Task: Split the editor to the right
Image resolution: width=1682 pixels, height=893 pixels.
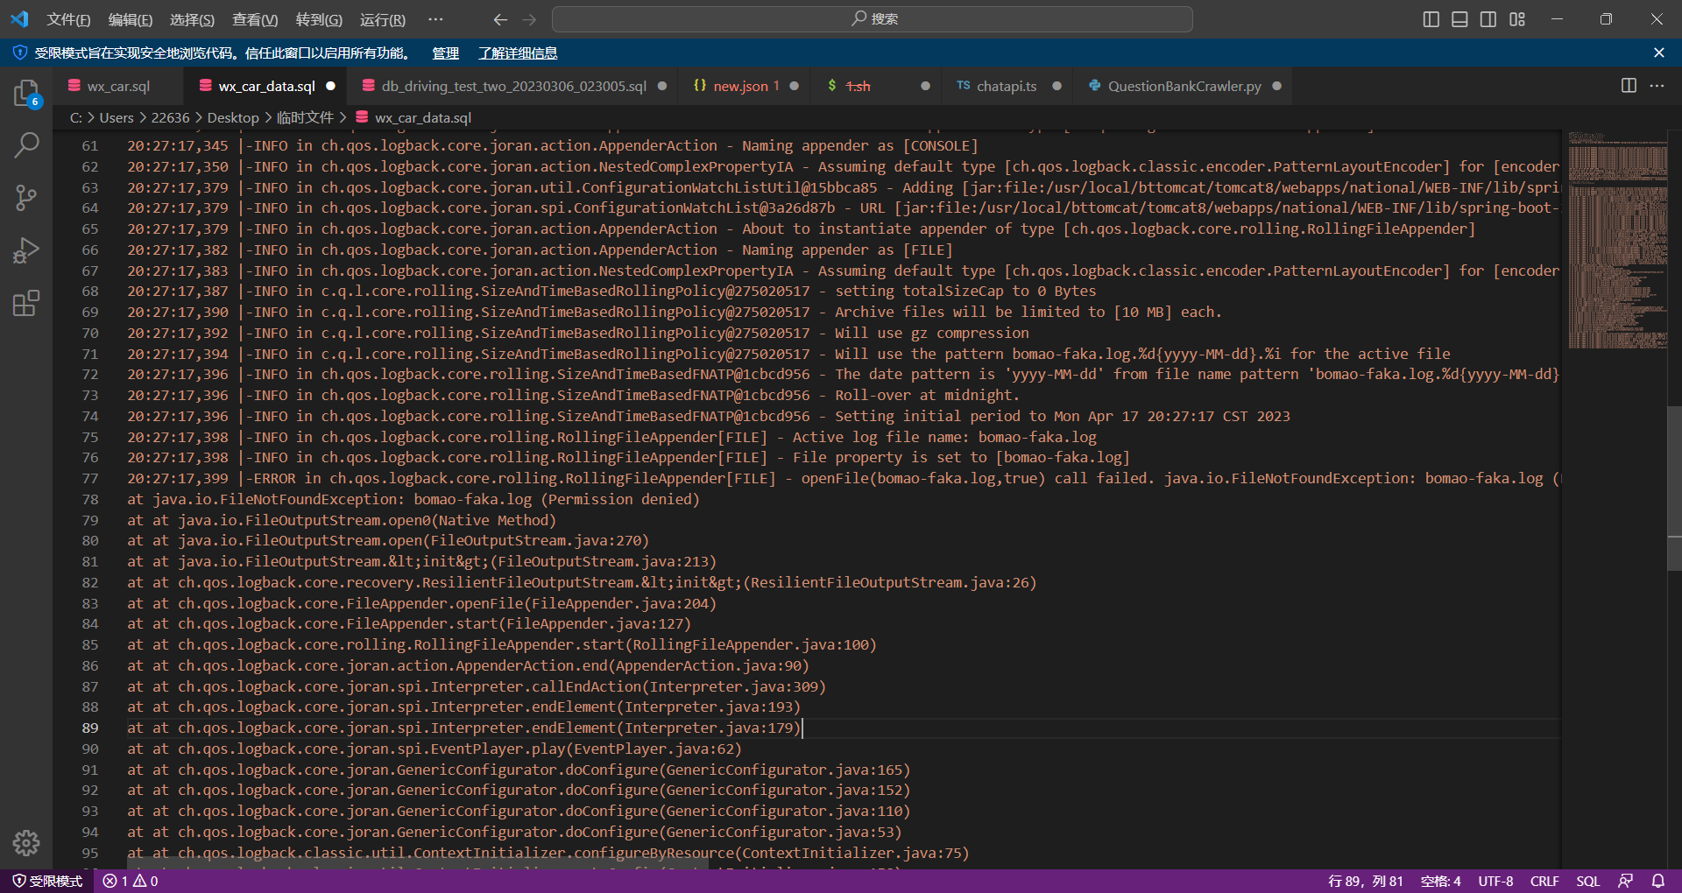Action: pos(1629,86)
